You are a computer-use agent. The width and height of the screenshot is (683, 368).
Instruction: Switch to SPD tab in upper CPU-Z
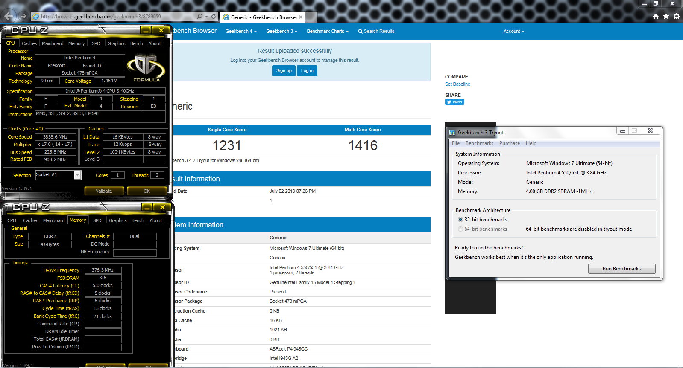pos(96,43)
